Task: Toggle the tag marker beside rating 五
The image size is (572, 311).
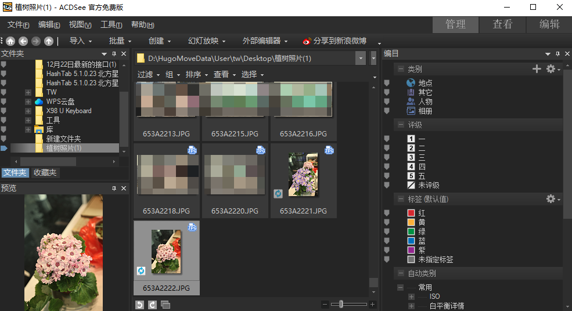Action: tap(387, 176)
